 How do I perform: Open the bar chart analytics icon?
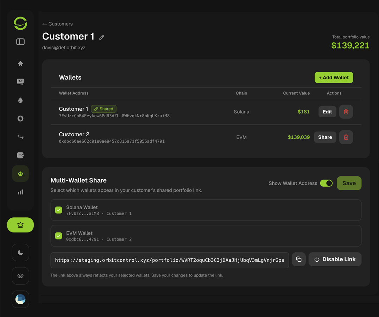(x=20, y=192)
